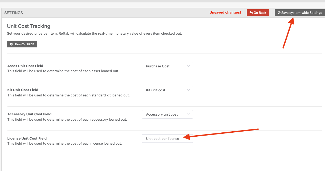Image resolution: width=325 pixels, height=171 pixels.
Task: Click the 'each asset loaned out' description
Action: pos(63,71)
